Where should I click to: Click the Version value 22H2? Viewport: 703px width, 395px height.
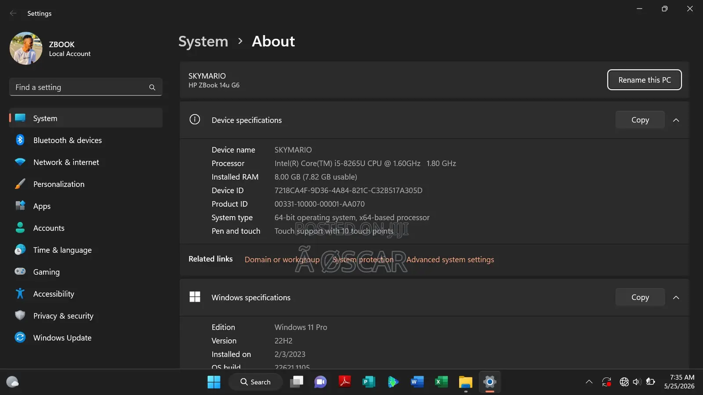coord(283,341)
